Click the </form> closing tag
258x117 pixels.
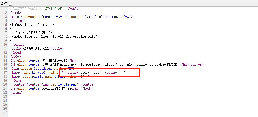coord(16,81)
